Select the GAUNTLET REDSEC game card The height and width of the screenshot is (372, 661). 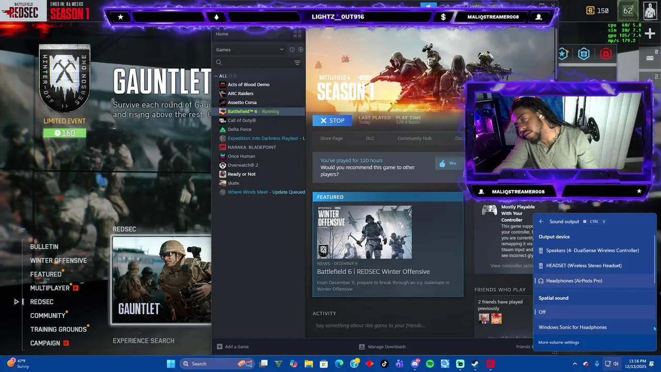161,280
